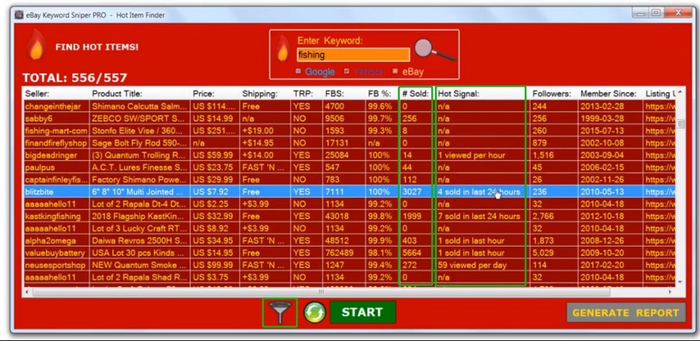Select the row for seller captainfinleyfis...

click(349, 180)
